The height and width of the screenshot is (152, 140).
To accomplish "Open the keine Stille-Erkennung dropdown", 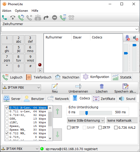I will coord(86,121).
